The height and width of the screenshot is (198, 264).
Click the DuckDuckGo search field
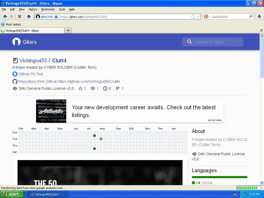point(229,16)
